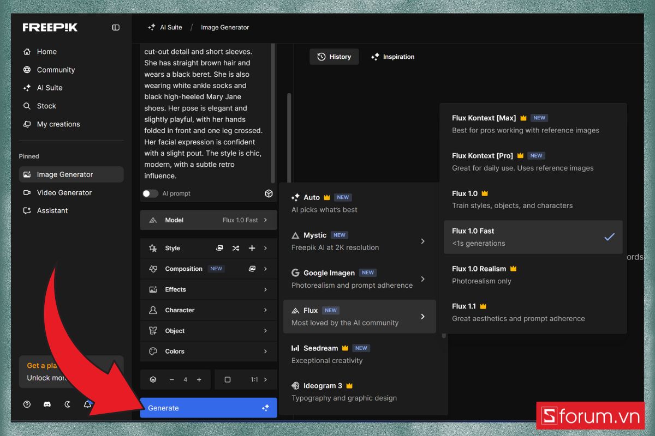Click the model menu scrollbar

point(444,336)
